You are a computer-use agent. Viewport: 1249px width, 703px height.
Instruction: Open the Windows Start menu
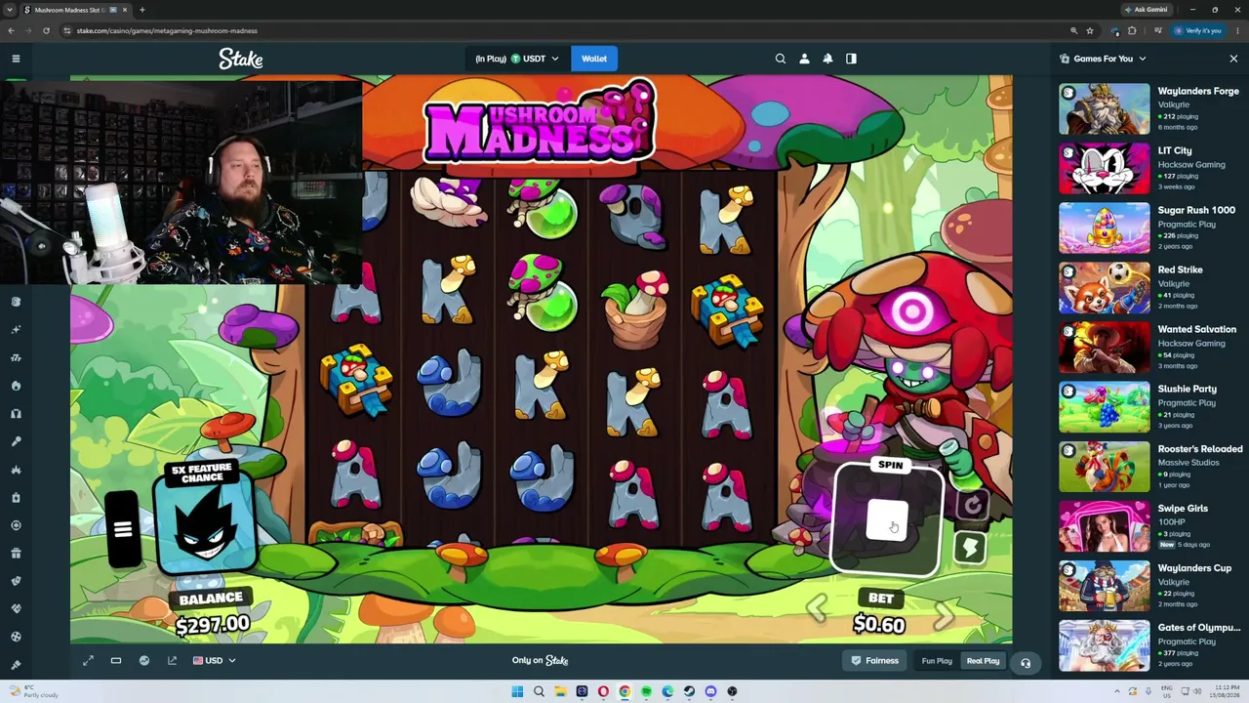[517, 691]
